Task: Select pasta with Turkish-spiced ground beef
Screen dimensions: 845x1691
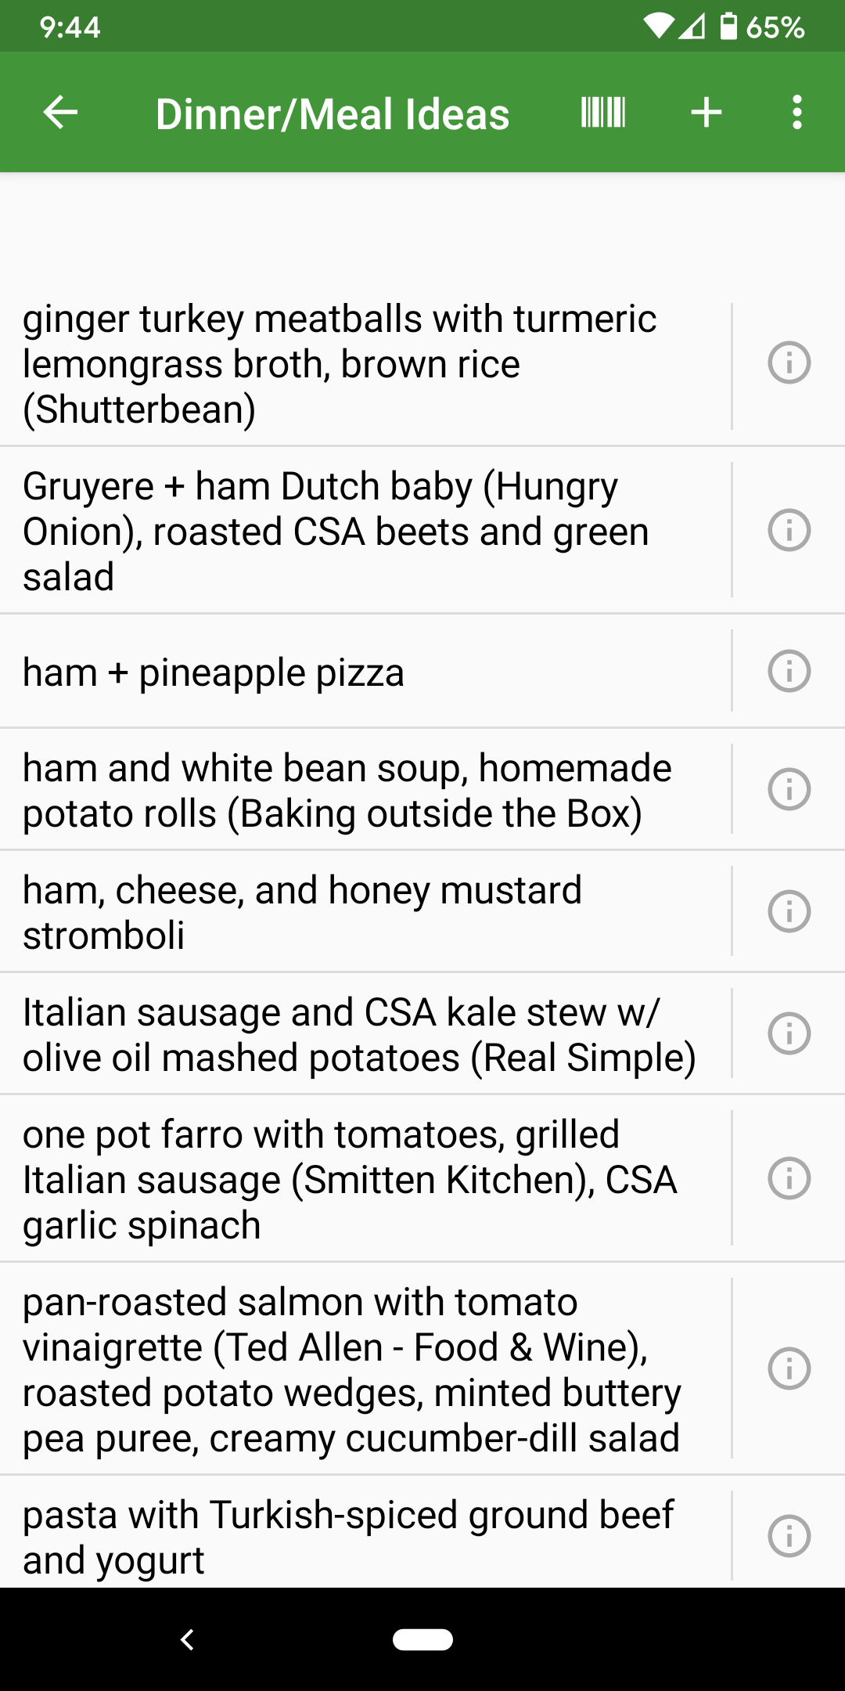Action: click(x=360, y=1537)
